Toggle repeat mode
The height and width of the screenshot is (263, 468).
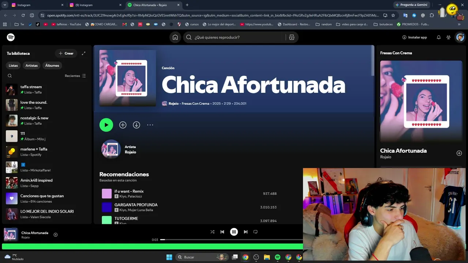256,232
